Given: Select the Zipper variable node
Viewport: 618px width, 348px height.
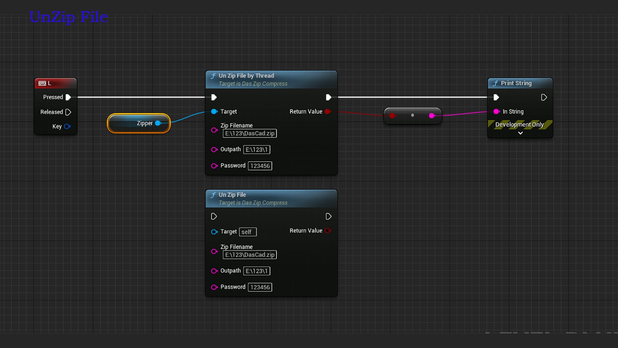Looking at the screenshot, I should pyautogui.click(x=135, y=123).
